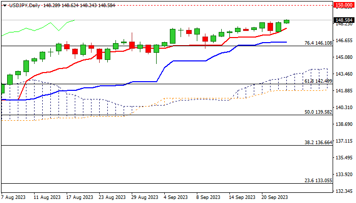The height and width of the screenshot is (203, 356).
Task: Click the 14 Sep 2023 date label
Action: tap(242, 197)
